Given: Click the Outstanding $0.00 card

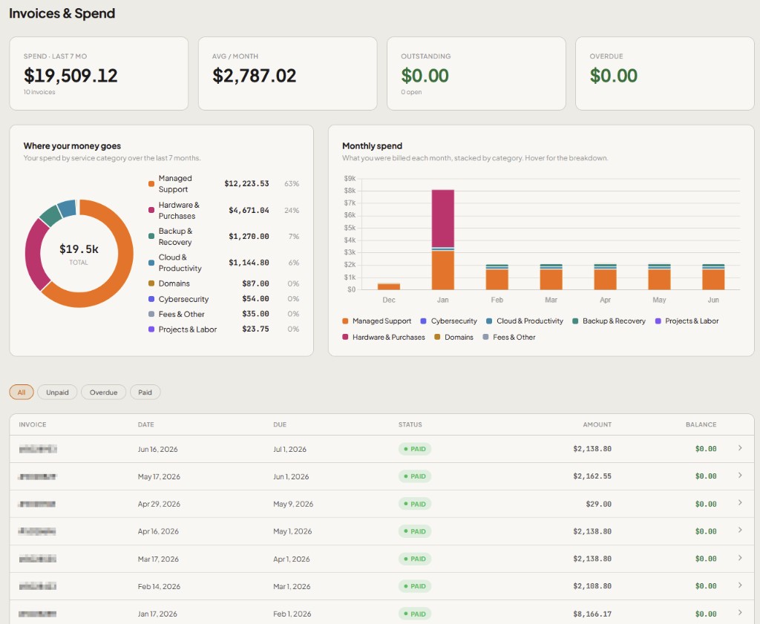Looking at the screenshot, I should tap(476, 73).
